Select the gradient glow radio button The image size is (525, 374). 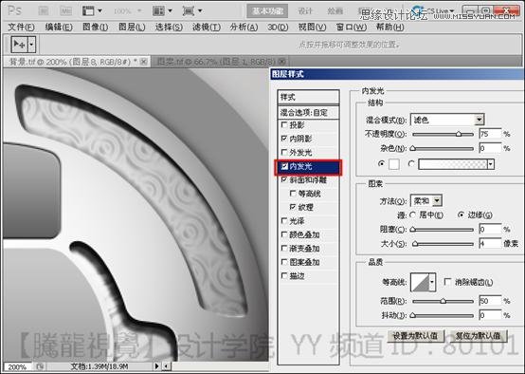pyautogui.click(x=411, y=163)
